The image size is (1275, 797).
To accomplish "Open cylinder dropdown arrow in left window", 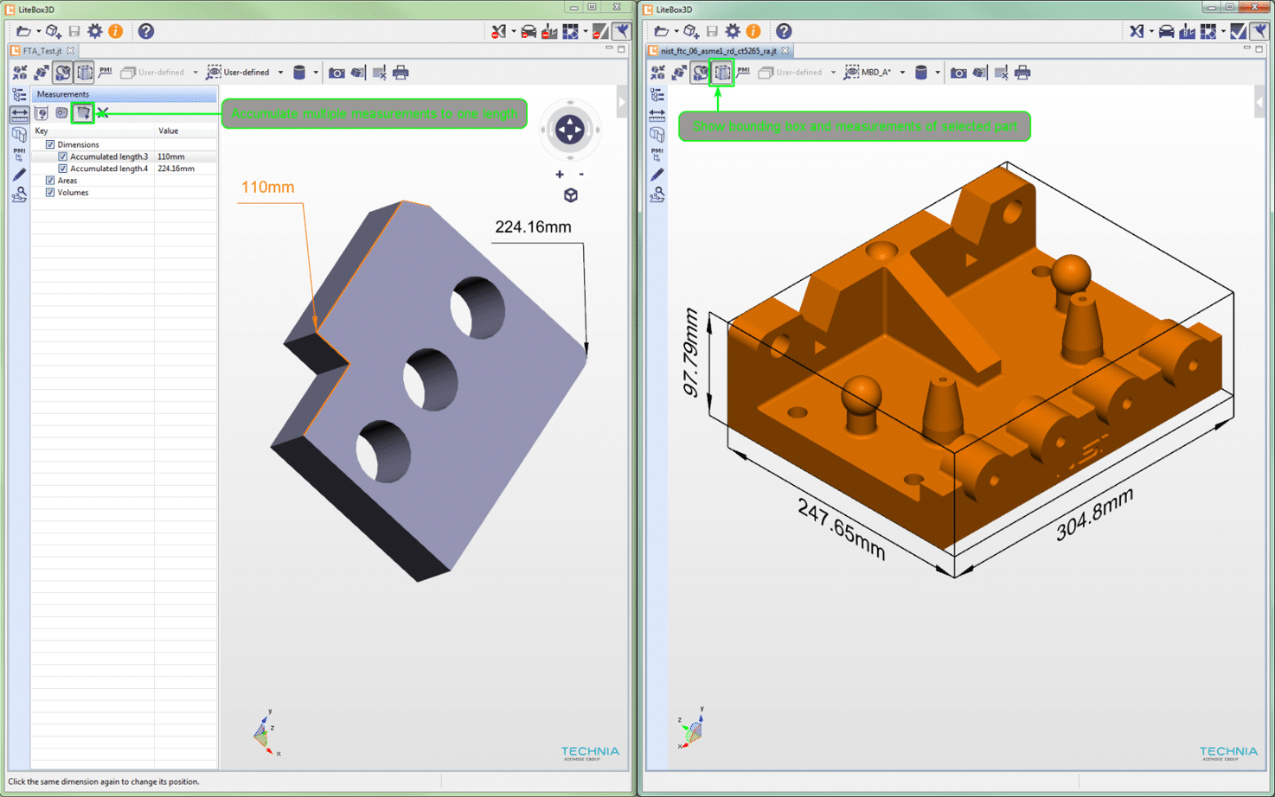I will pos(316,73).
